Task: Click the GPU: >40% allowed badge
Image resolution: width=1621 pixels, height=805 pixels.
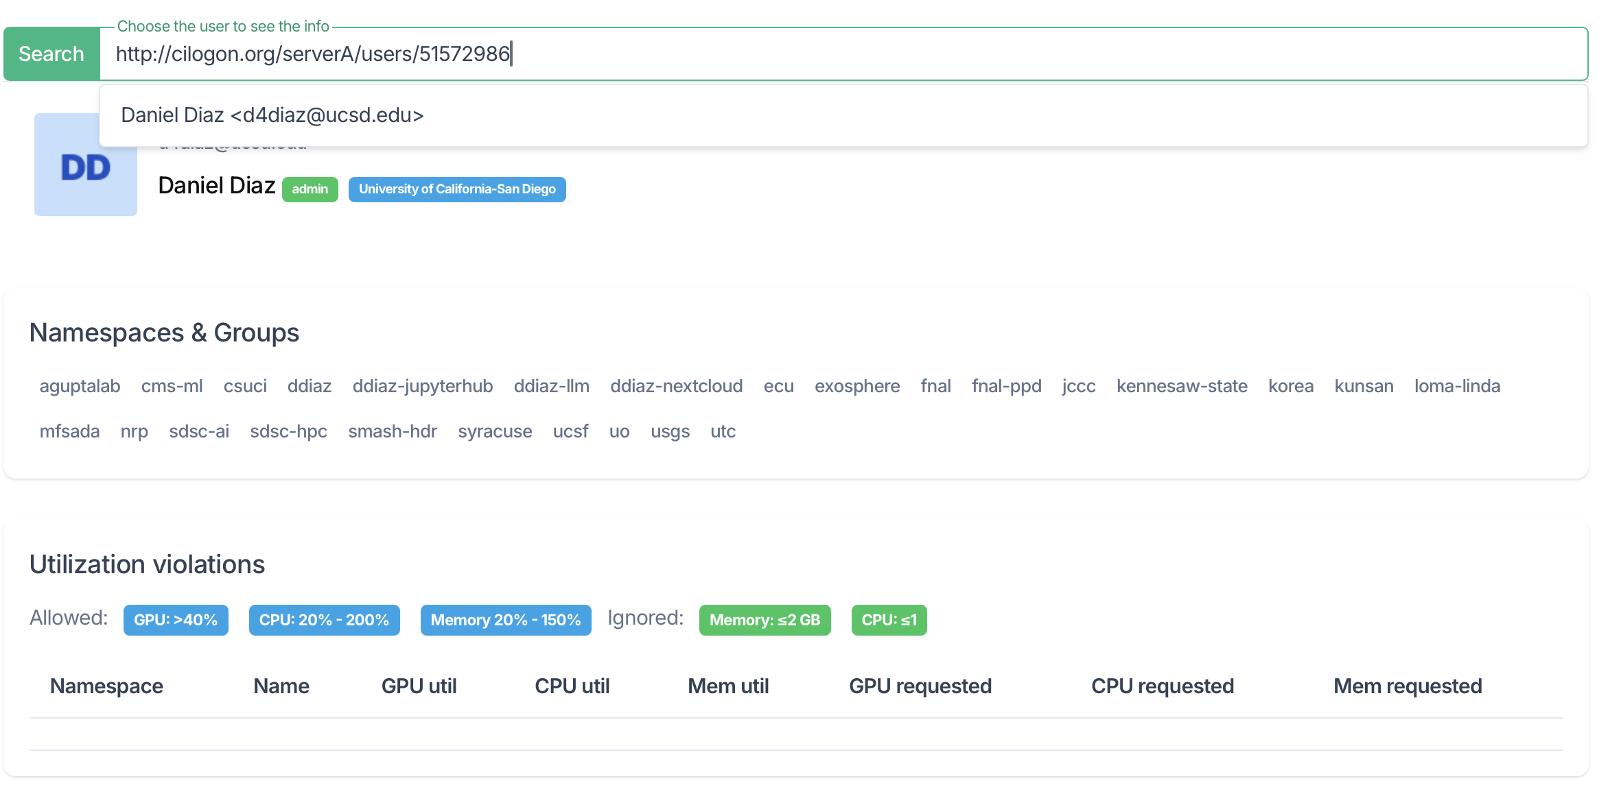Action: click(x=176, y=620)
